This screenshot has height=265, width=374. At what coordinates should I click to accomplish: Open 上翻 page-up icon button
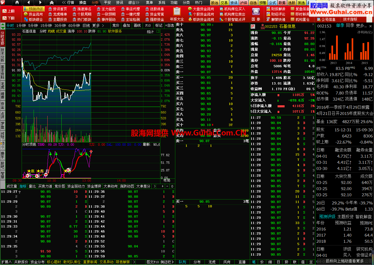click(x=9, y=11)
